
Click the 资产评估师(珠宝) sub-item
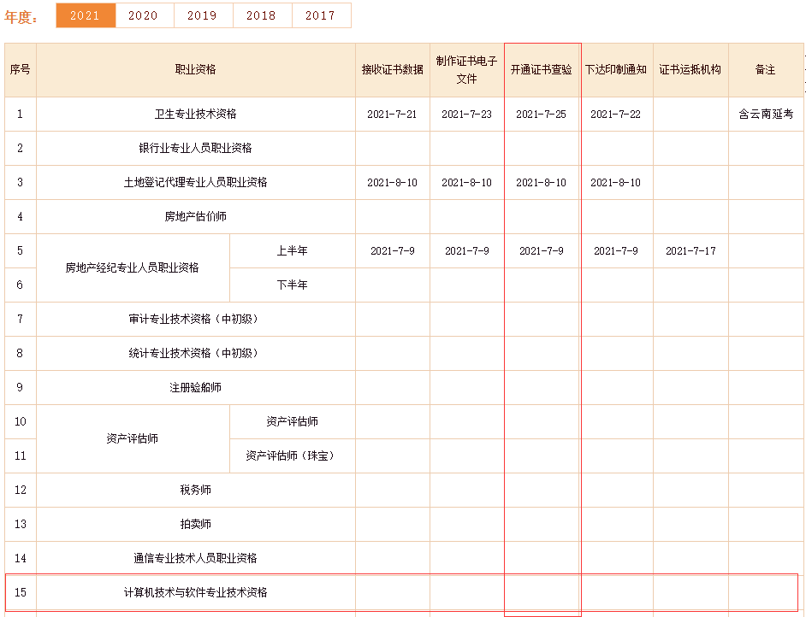292,455
